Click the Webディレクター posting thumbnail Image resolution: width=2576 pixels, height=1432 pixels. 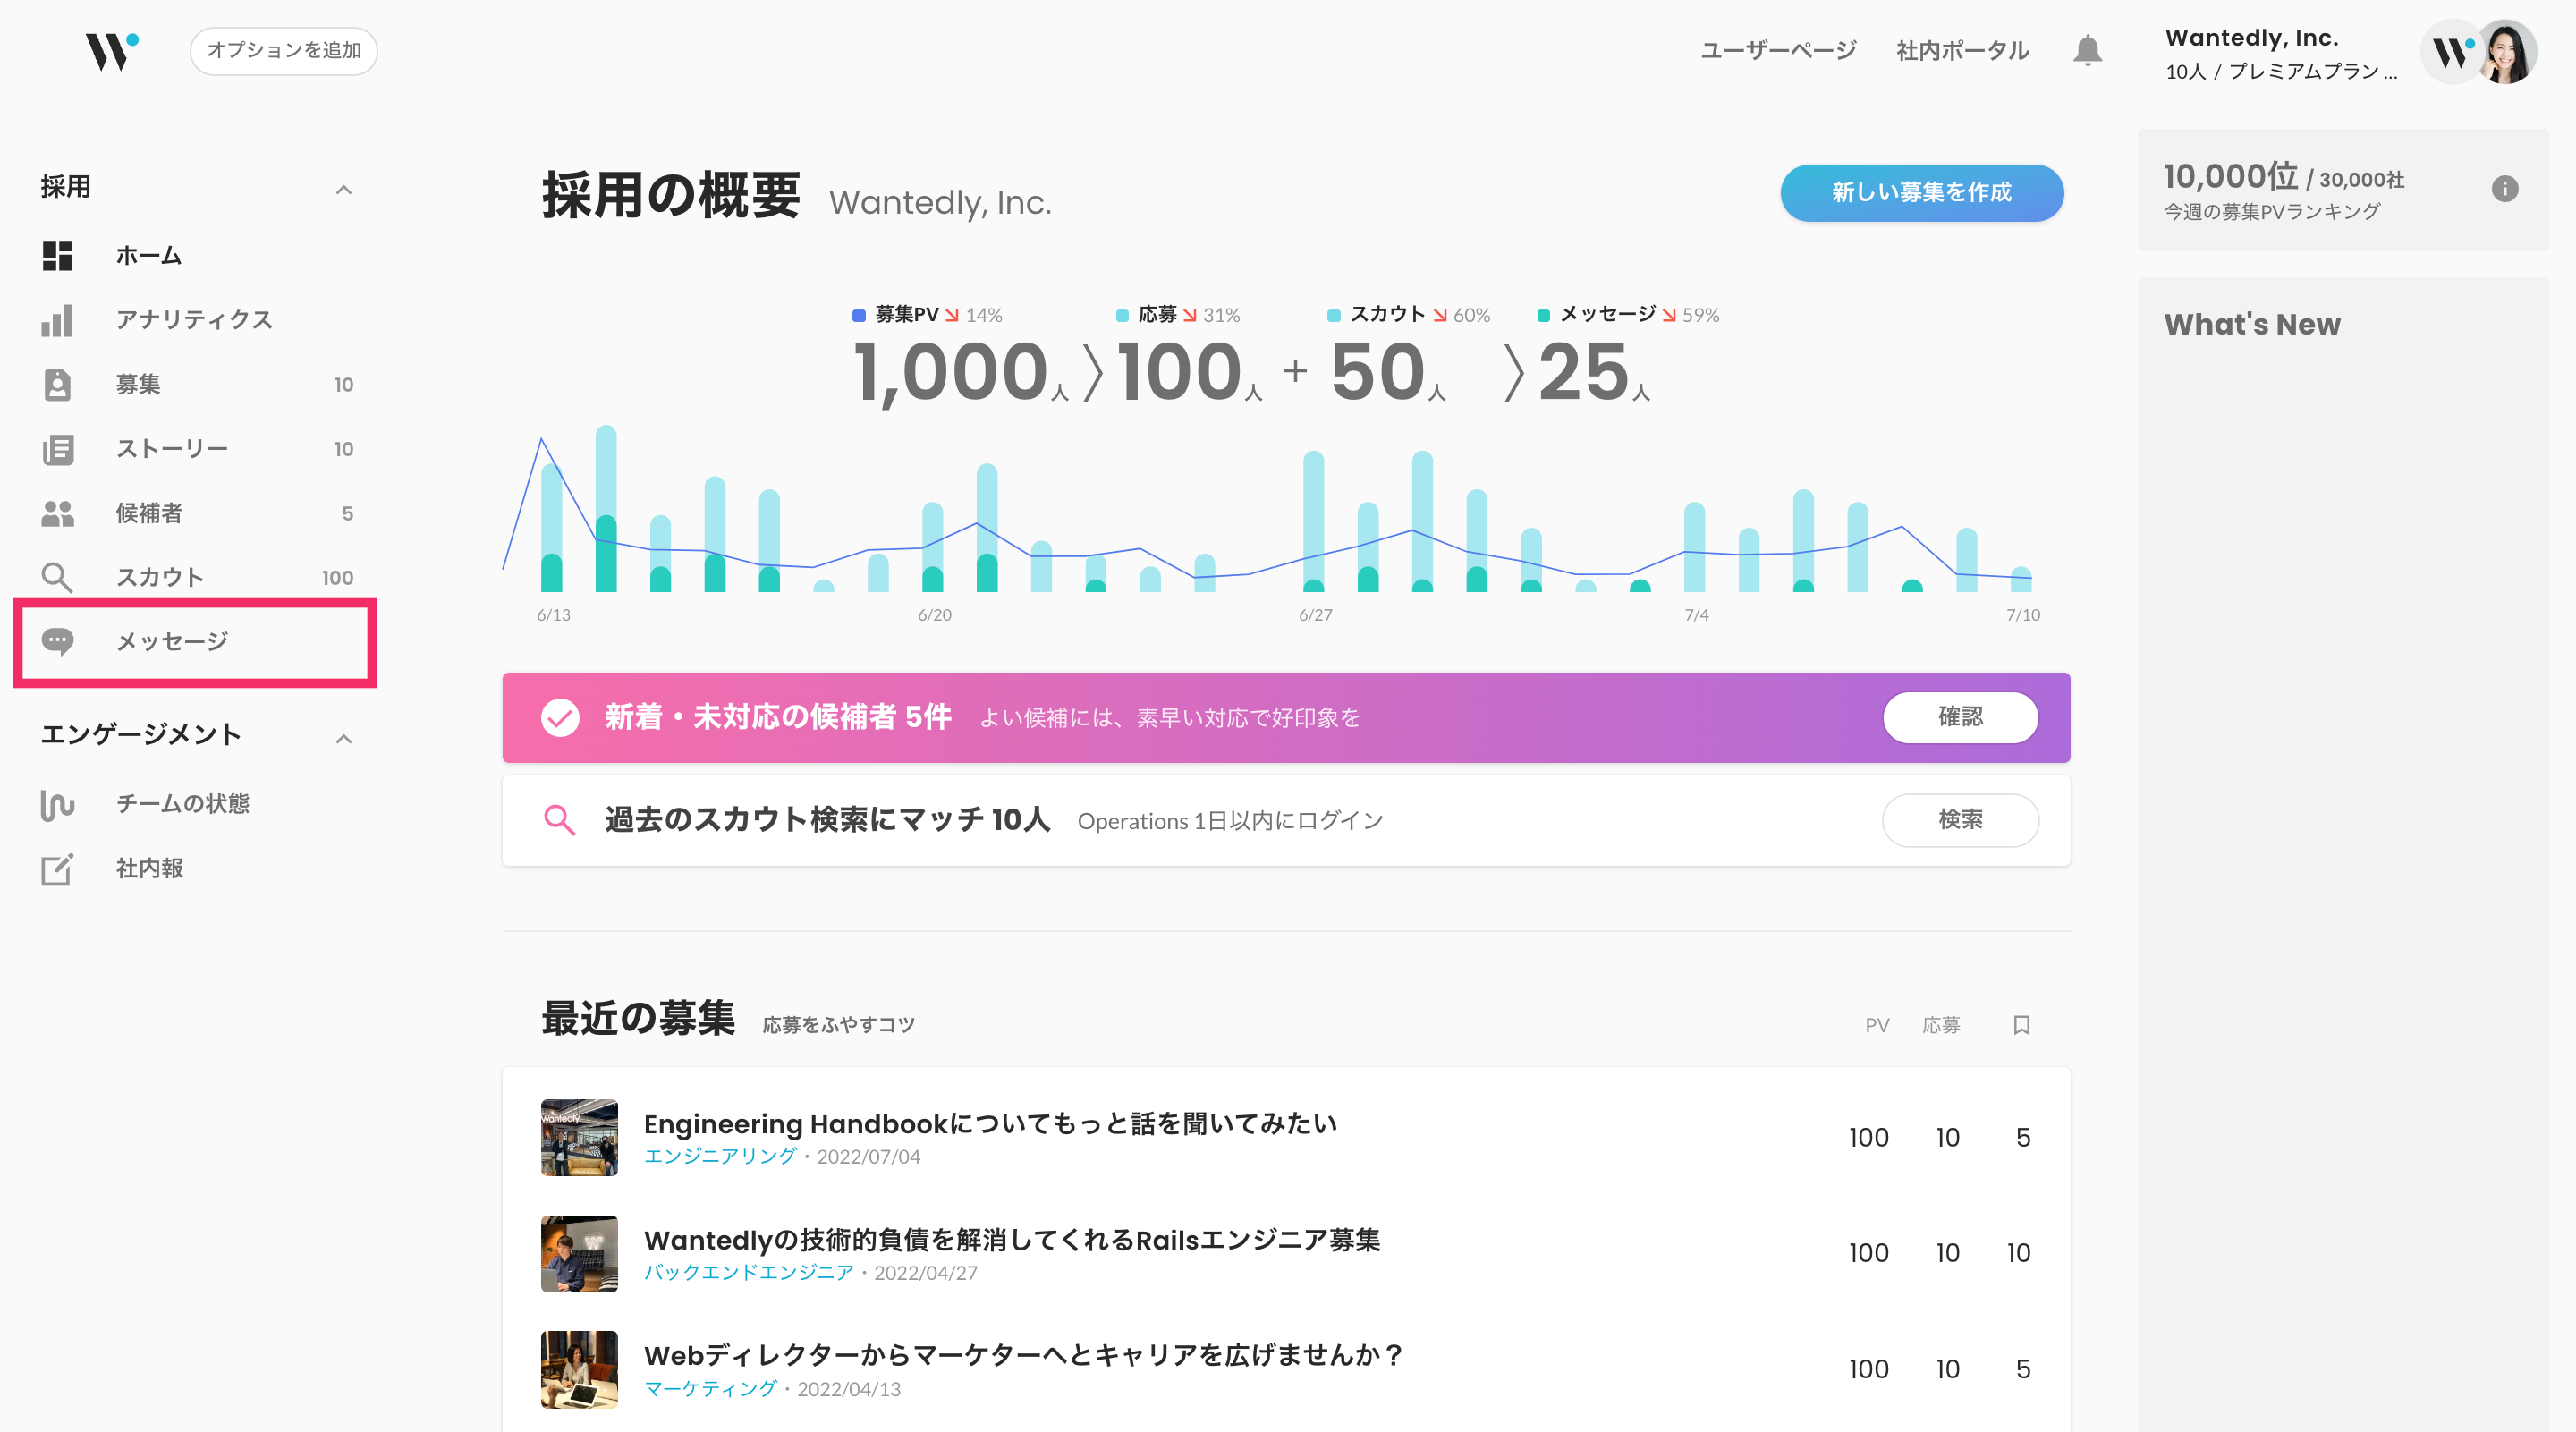click(x=579, y=1370)
